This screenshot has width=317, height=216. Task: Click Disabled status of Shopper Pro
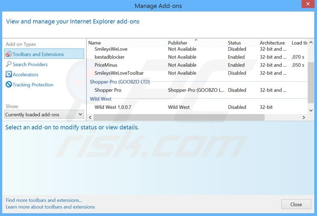(x=237, y=90)
